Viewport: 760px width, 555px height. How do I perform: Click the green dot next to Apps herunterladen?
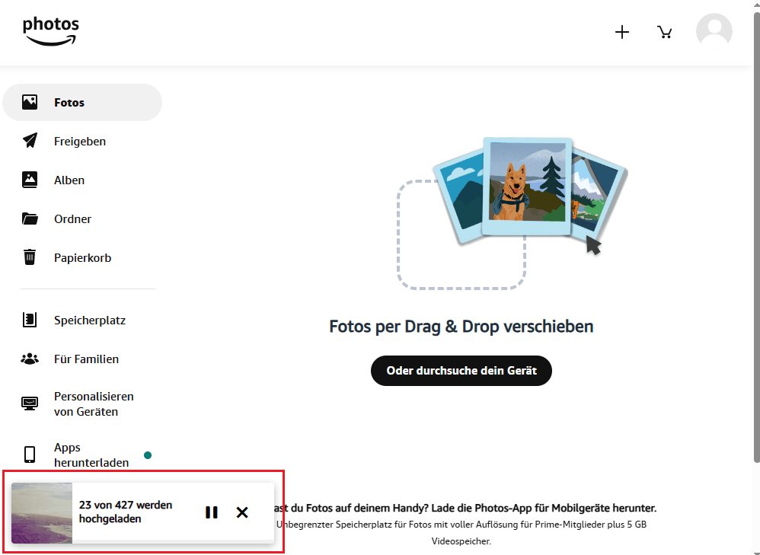(x=148, y=455)
